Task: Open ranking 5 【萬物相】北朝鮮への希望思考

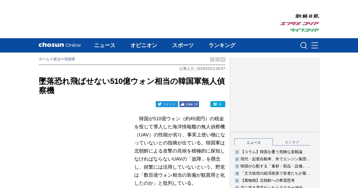Action: 268,181
